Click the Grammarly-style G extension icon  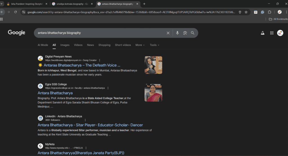(262, 12)
